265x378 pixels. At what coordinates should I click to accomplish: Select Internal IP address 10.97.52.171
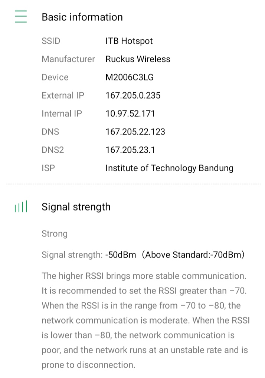point(130,114)
